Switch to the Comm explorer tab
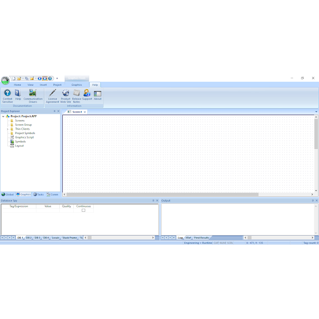319x319 pixels. point(52,194)
